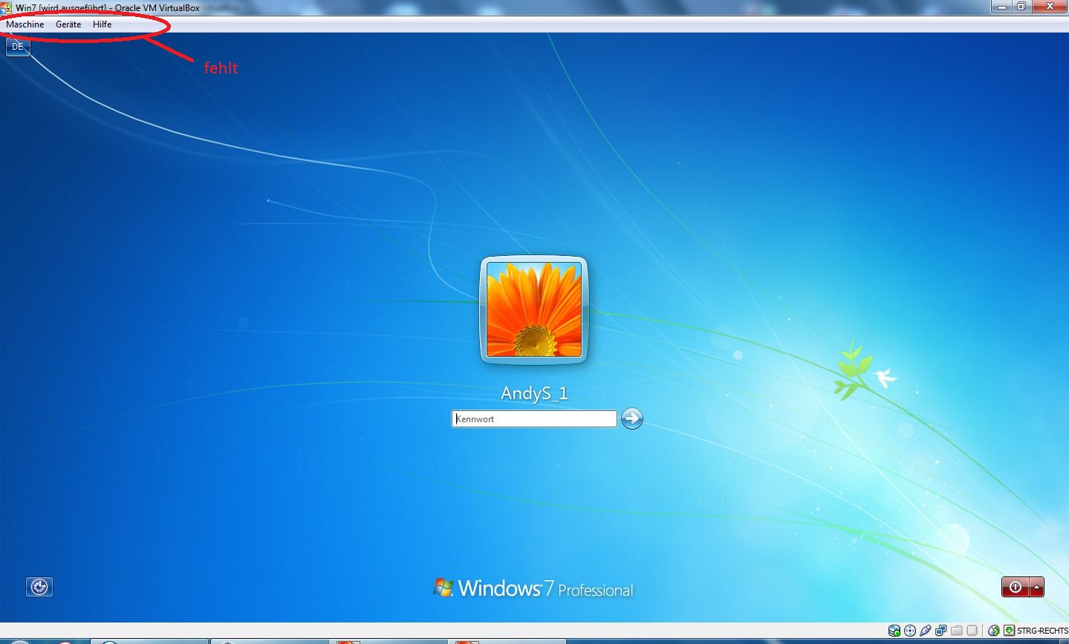Open the Hilfe menu
This screenshot has width=1069, height=644.
103,24
